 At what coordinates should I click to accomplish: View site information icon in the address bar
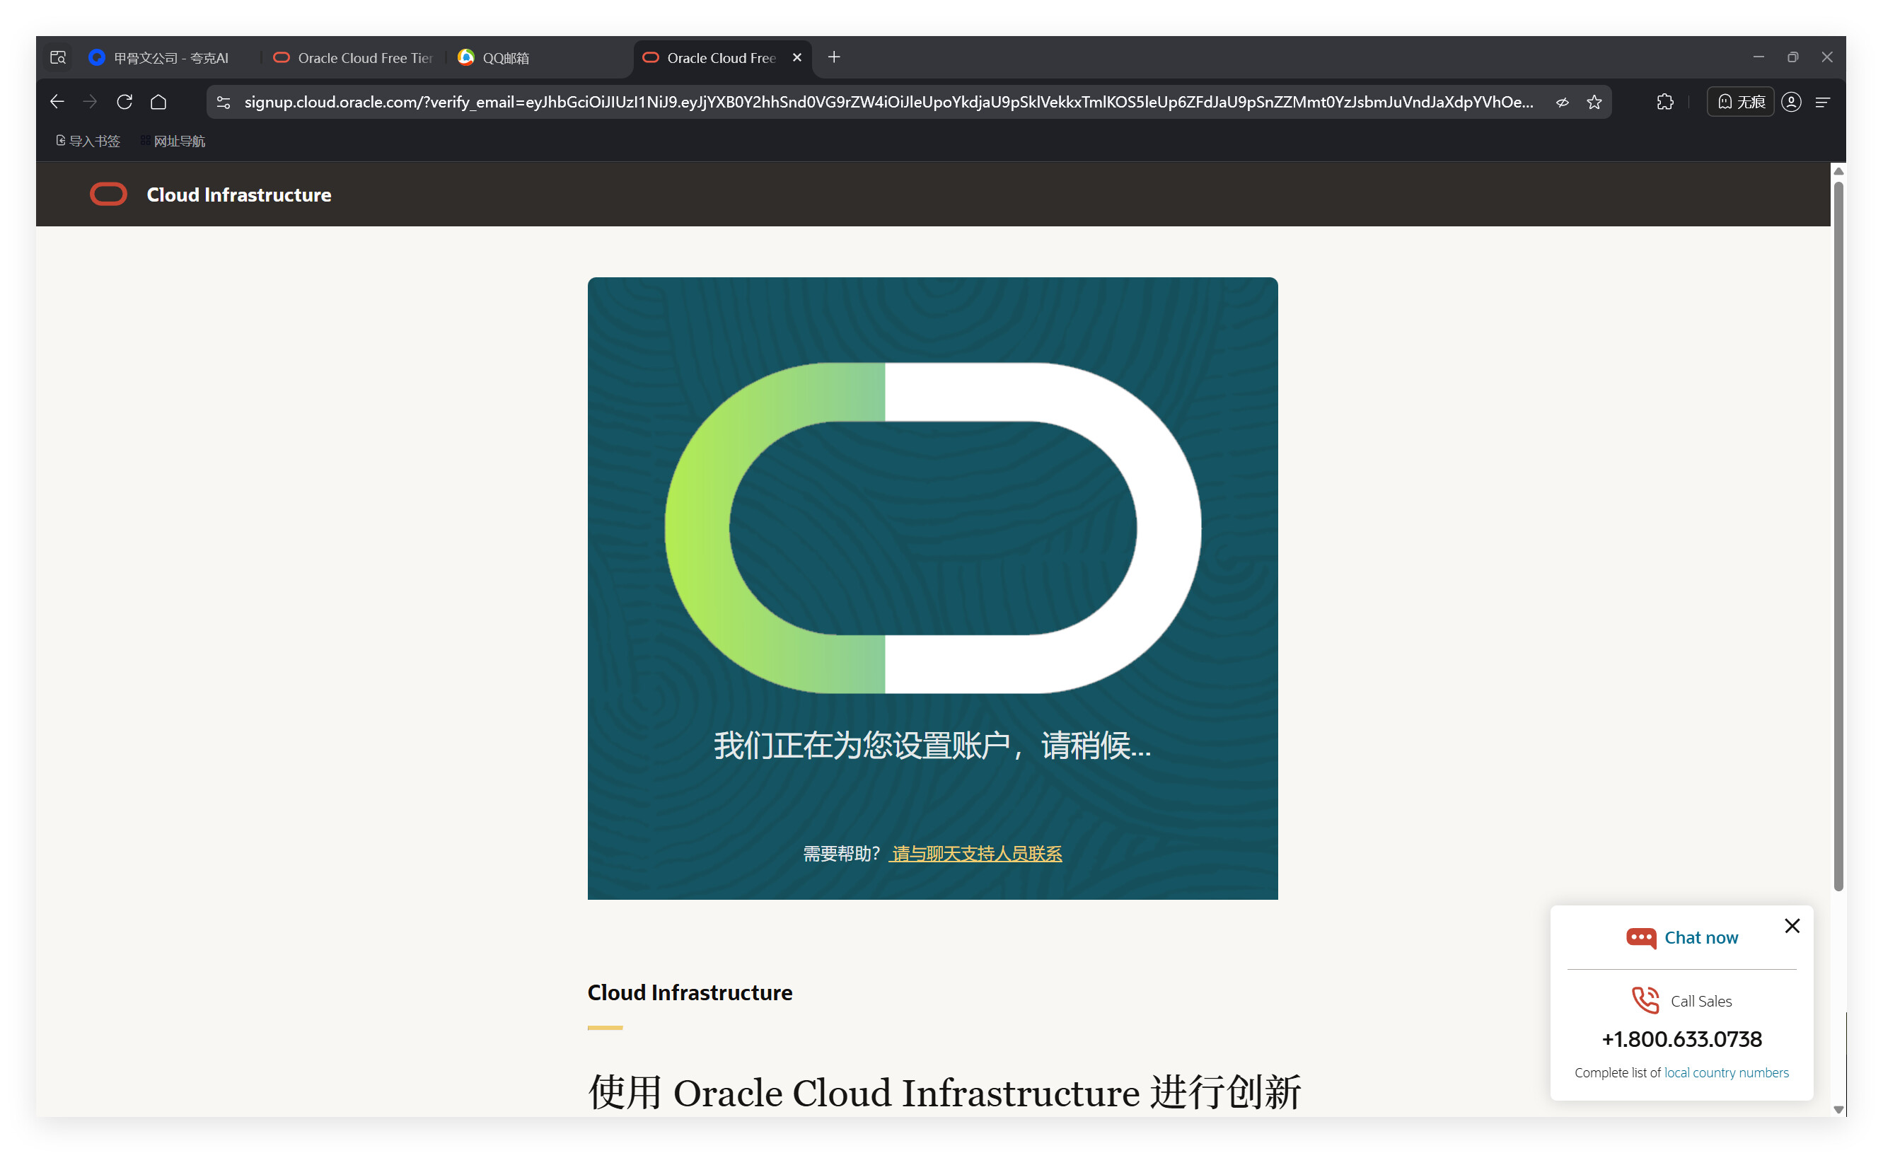[223, 102]
